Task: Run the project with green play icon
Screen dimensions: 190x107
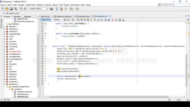Action: point(66,9)
